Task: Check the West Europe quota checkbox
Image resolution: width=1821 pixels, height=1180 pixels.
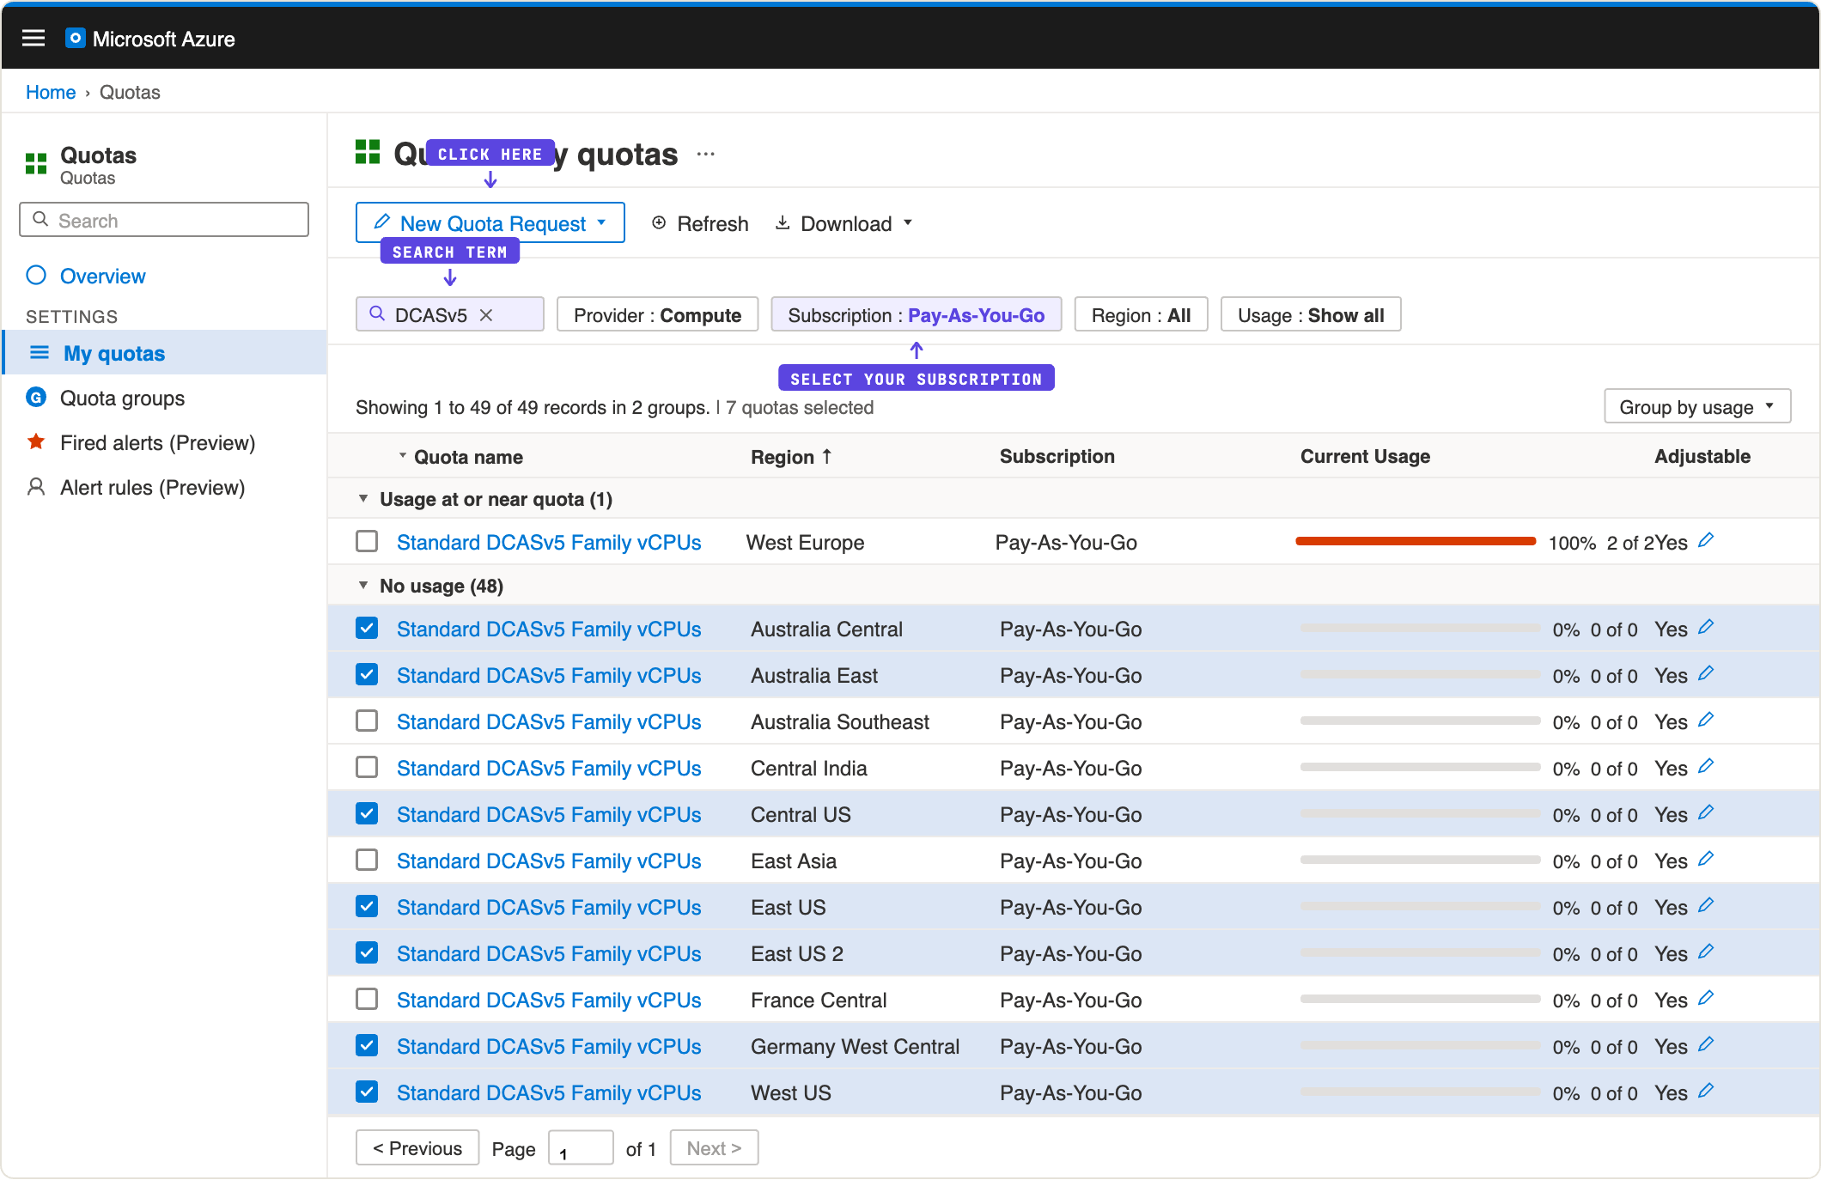Action: click(367, 542)
